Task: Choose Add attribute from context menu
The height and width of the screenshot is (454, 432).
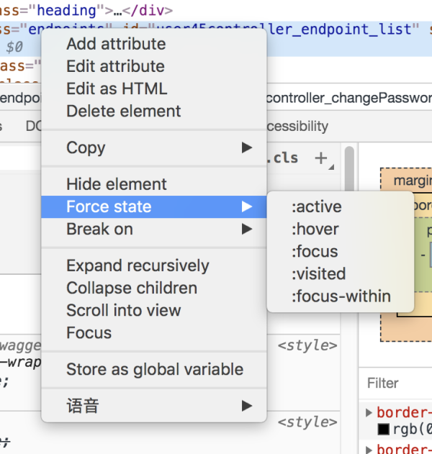Action: pos(154,44)
